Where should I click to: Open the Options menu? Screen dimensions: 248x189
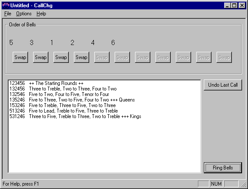tap(24, 14)
